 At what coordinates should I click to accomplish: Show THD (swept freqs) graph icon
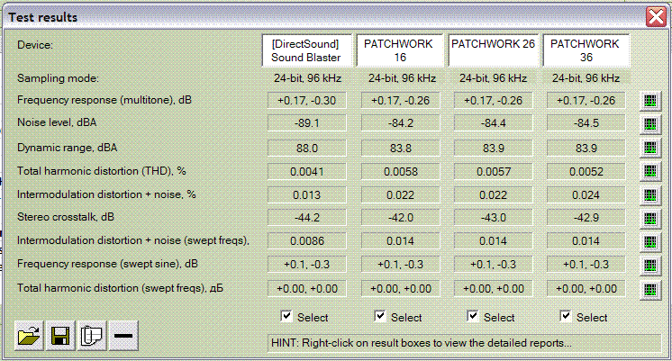(650, 289)
